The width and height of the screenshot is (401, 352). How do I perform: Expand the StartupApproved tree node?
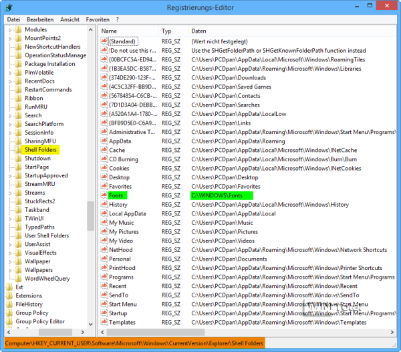coord(10,176)
